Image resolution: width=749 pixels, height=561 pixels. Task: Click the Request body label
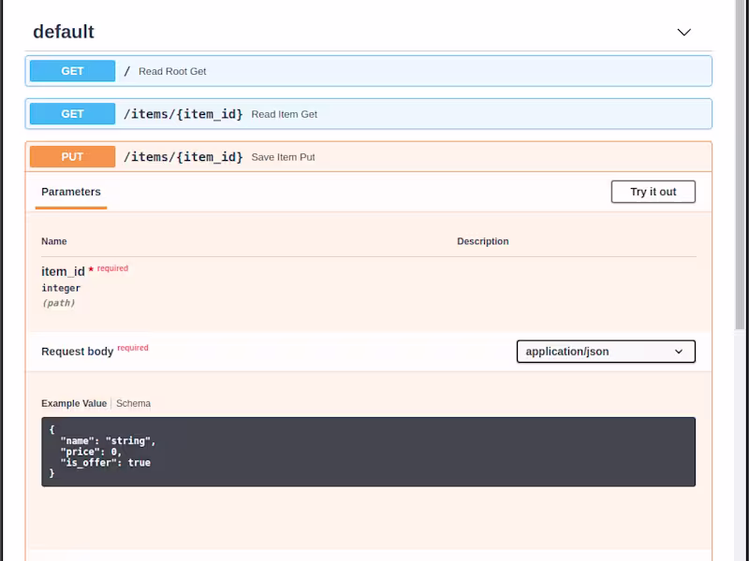[x=77, y=352]
